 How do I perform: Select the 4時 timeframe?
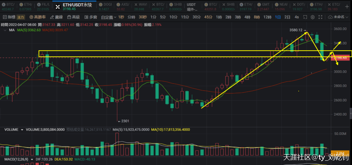click(x=248, y=17)
